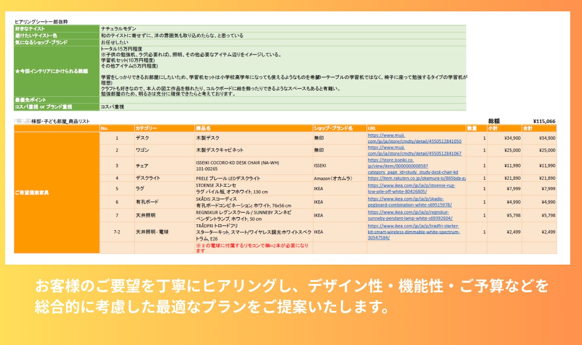
Task: Click ¥7,999 in the 小計 column
Action: coord(513,188)
